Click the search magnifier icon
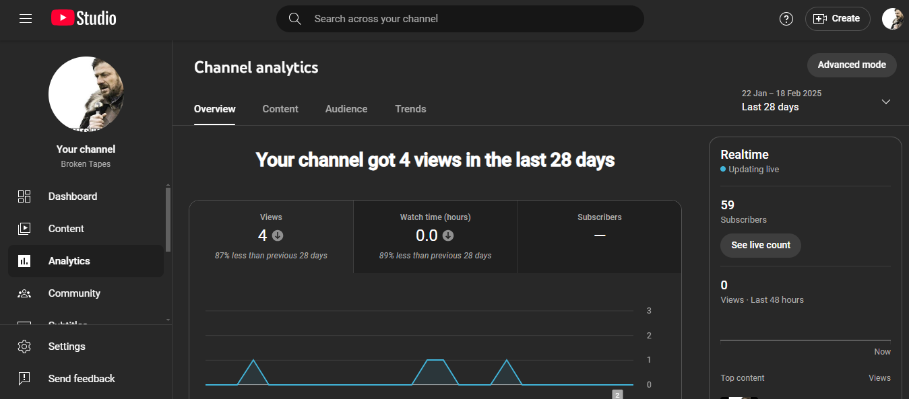This screenshot has height=399, width=909. point(294,19)
